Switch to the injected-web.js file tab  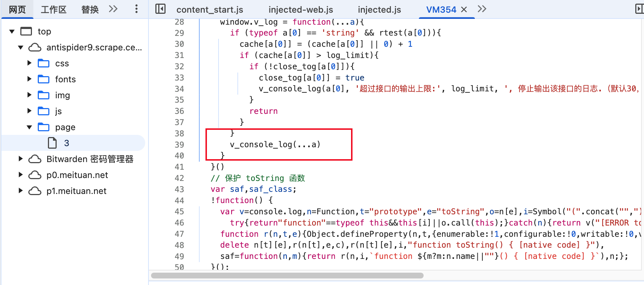tap(301, 10)
